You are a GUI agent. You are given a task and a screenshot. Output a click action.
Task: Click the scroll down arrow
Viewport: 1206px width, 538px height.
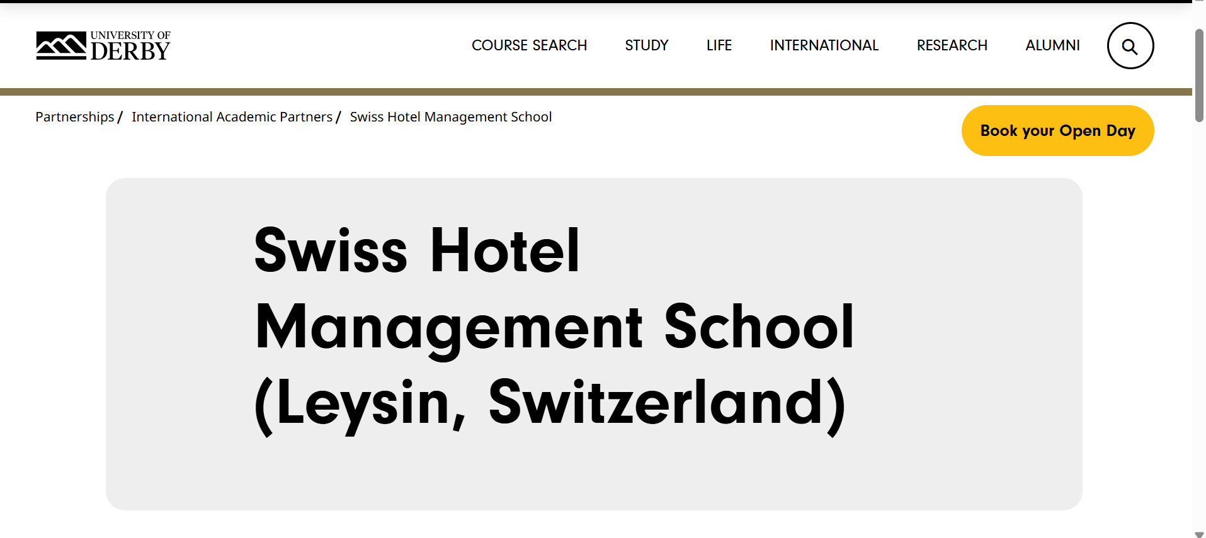pos(1199,534)
